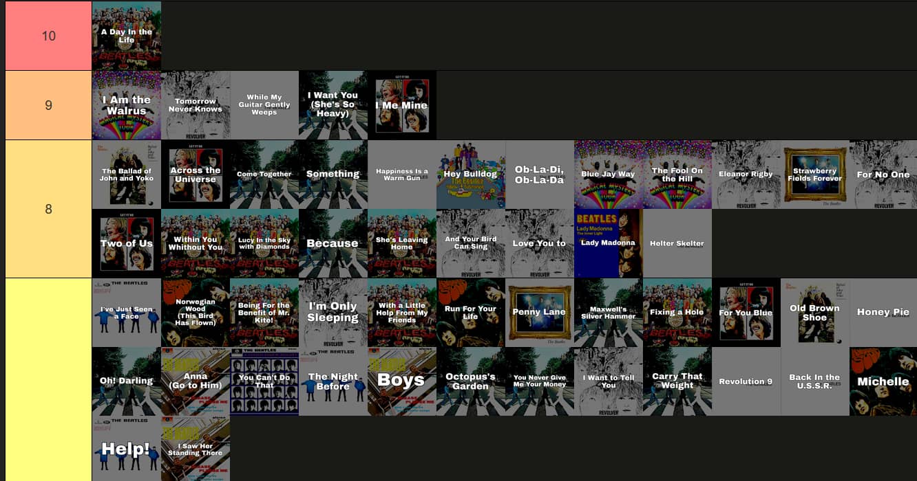Click the 'Norwegian Wood' tile
Screen dimensions: 917x481
[196, 313]
